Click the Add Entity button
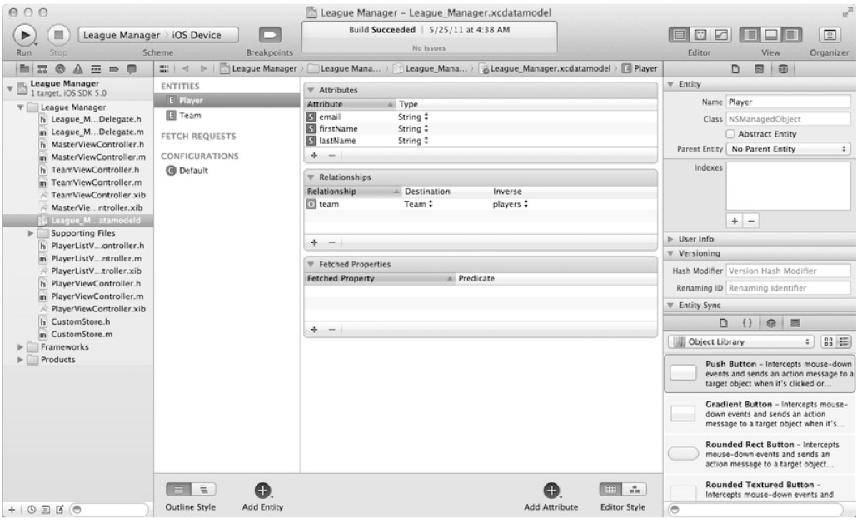 pyautogui.click(x=263, y=490)
